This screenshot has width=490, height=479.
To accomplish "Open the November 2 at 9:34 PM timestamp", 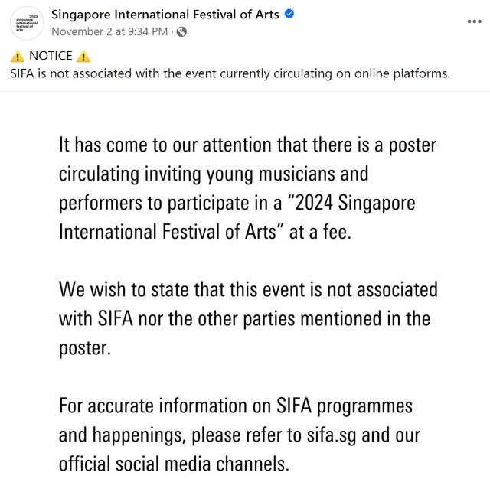I will (x=109, y=32).
